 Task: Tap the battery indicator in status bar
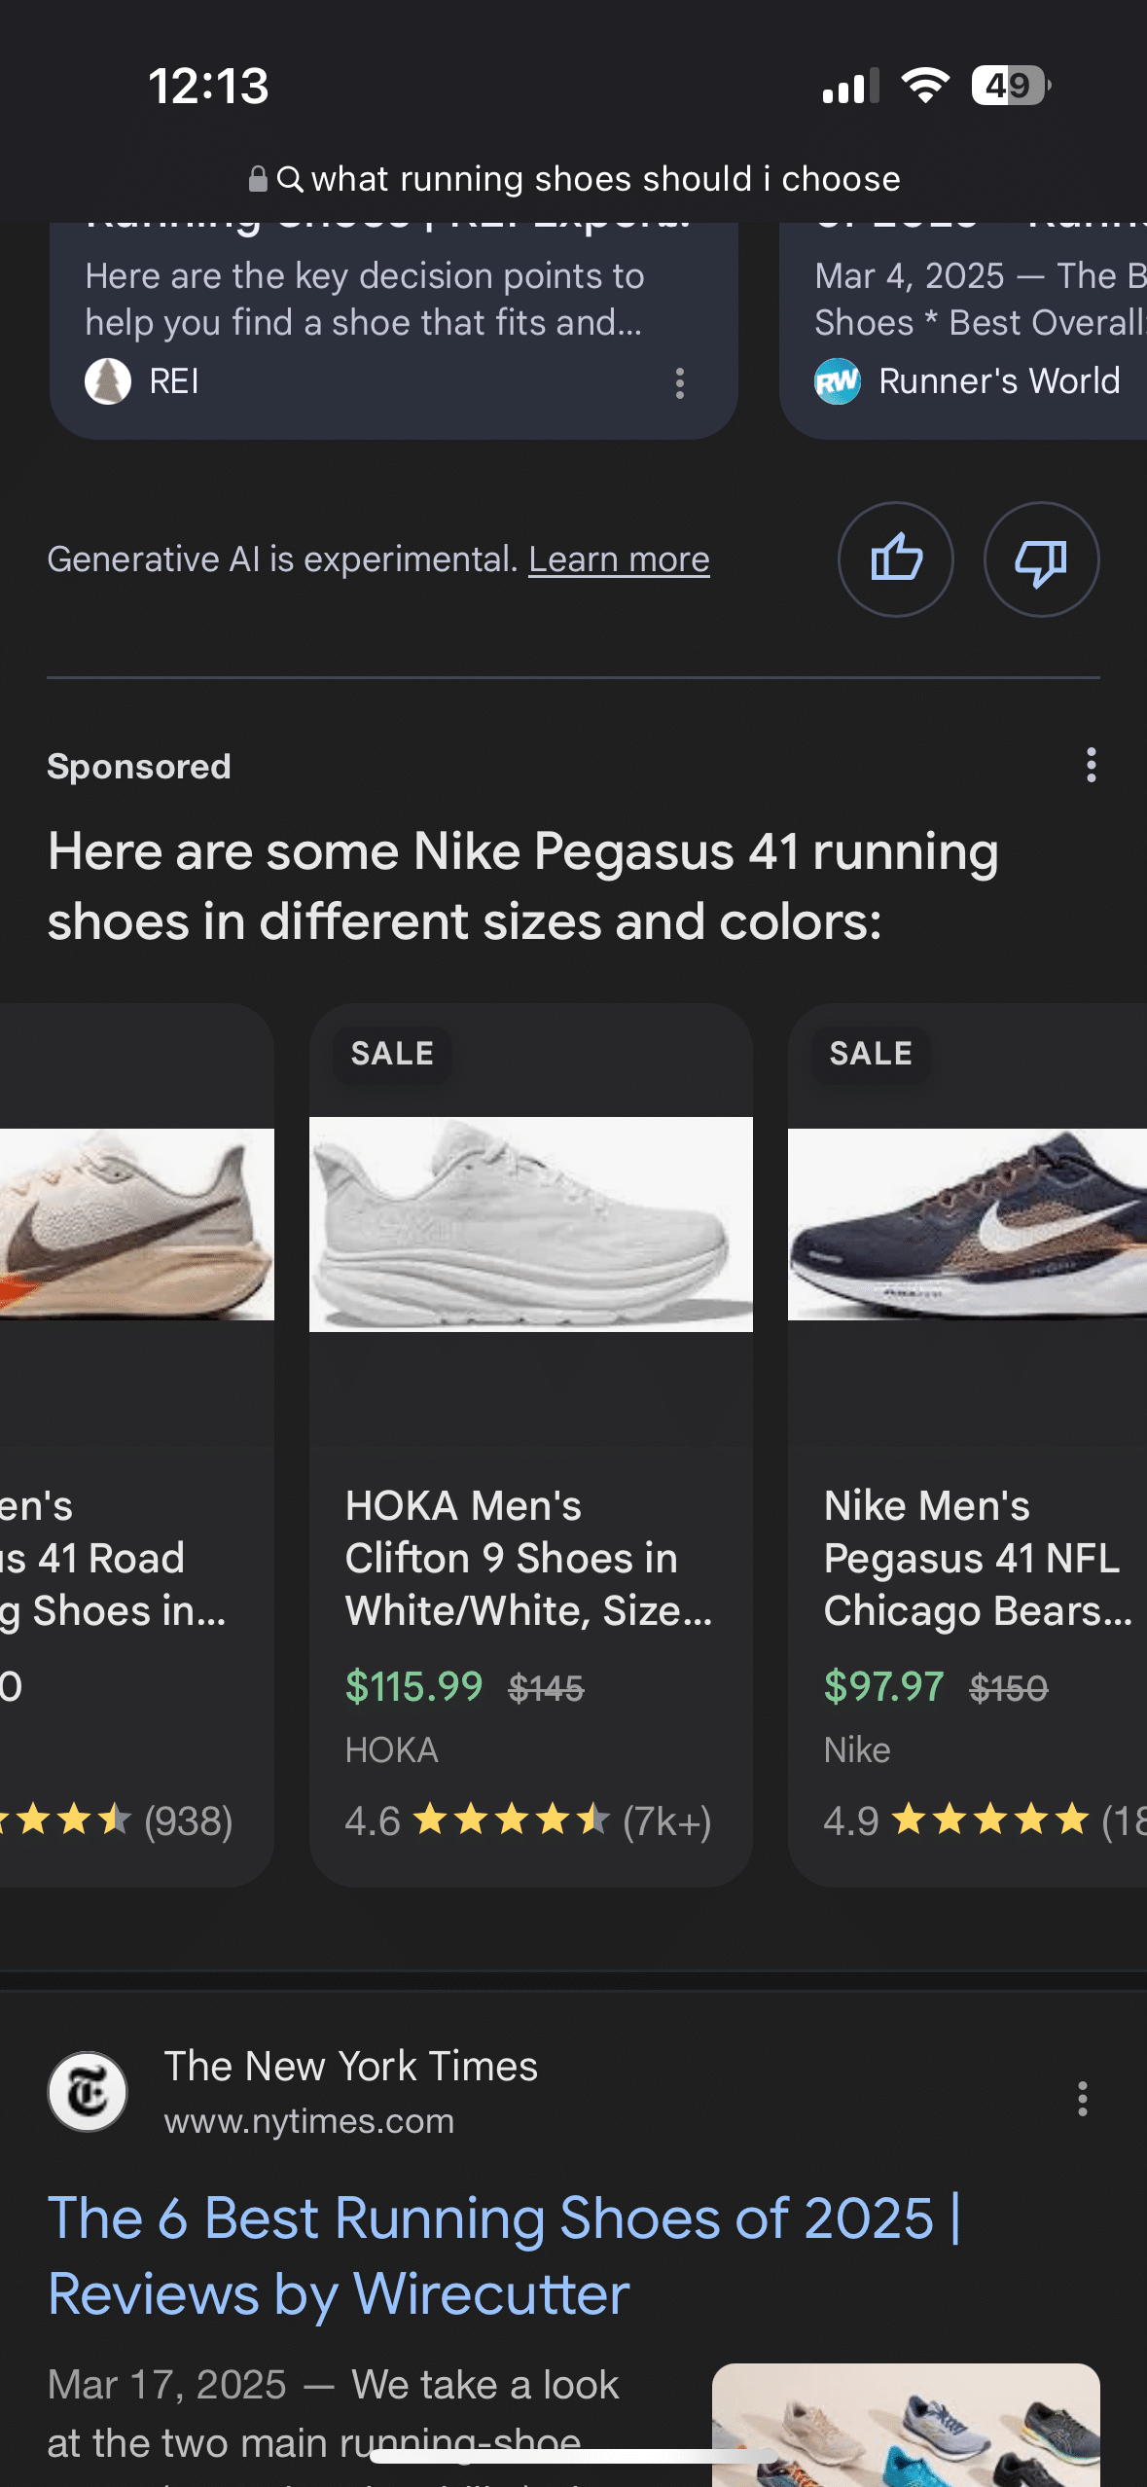pyautogui.click(x=1011, y=86)
